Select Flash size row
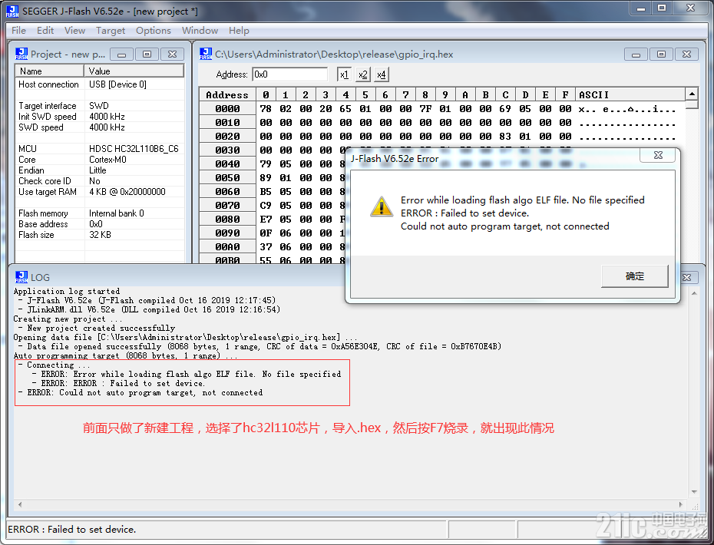The height and width of the screenshot is (545, 714). click(100, 234)
